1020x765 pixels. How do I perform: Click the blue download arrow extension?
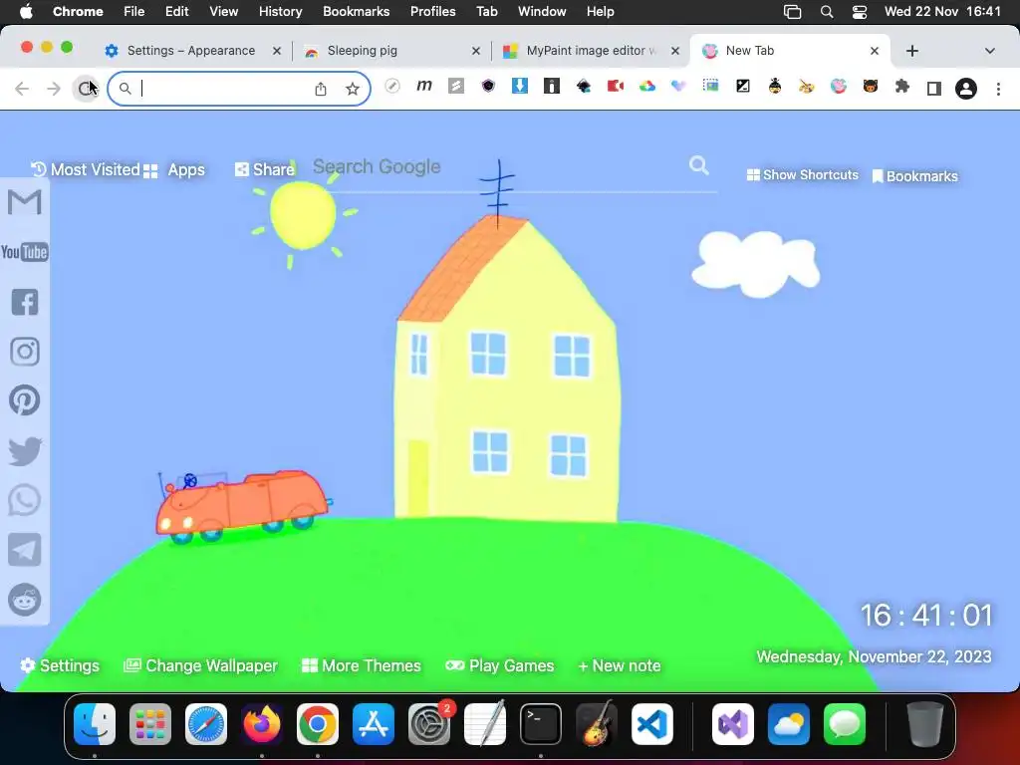(x=520, y=86)
